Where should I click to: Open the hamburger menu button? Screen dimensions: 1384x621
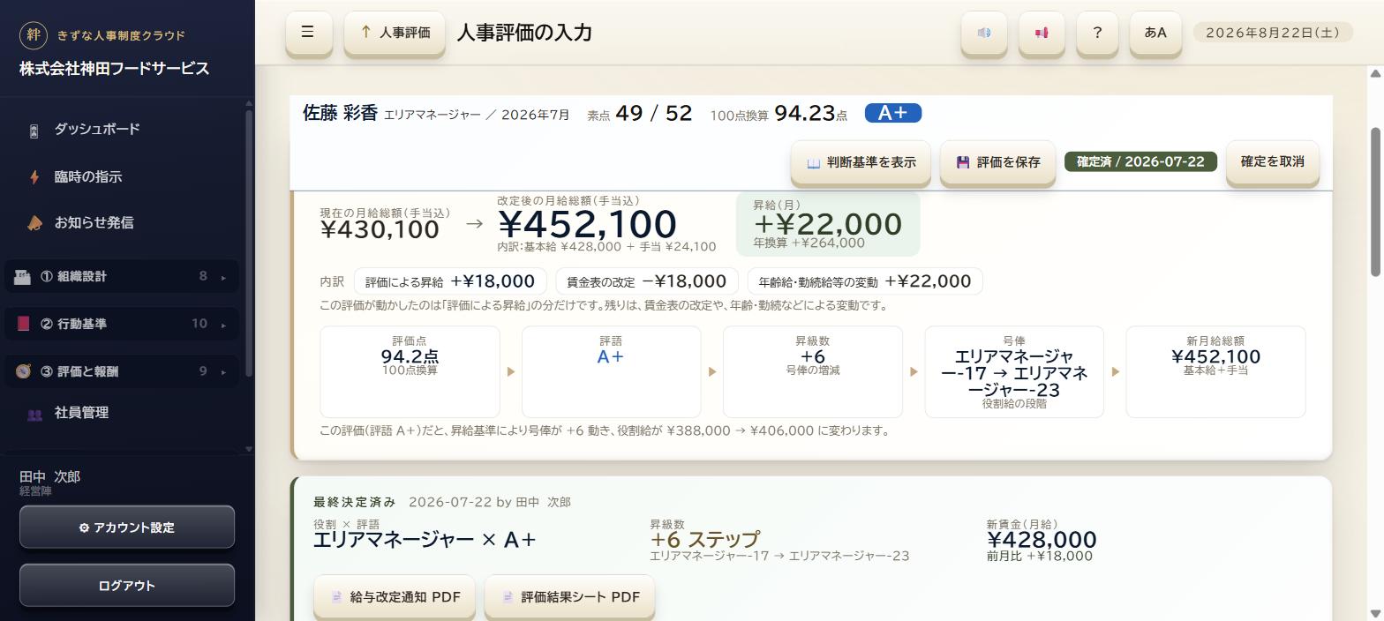(308, 33)
